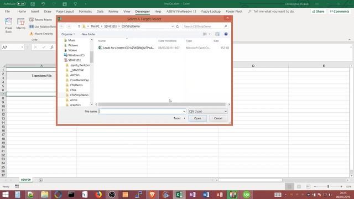Open Word from taskbar
This screenshot has height=199, width=354.
click(206, 195)
